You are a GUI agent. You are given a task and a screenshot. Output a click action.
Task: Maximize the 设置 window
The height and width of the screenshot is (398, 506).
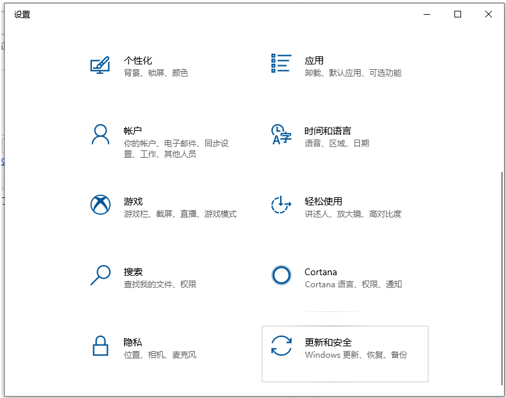pyautogui.click(x=458, y=14)
